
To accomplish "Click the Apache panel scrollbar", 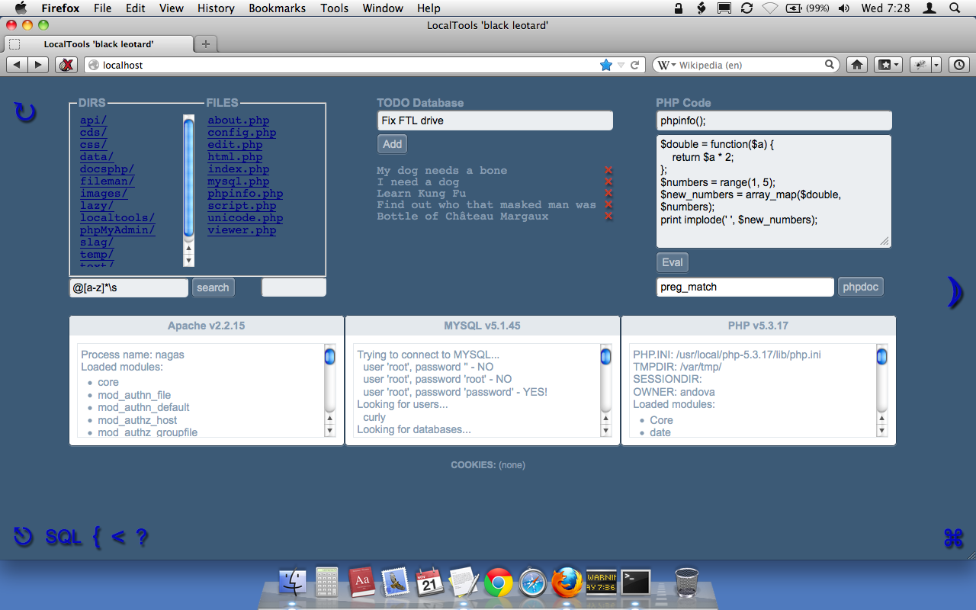I will [329, 355].
